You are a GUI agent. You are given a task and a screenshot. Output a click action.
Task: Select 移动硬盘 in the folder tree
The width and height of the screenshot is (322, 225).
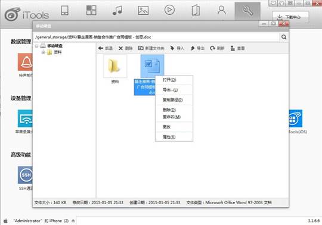tap(55, 46)
